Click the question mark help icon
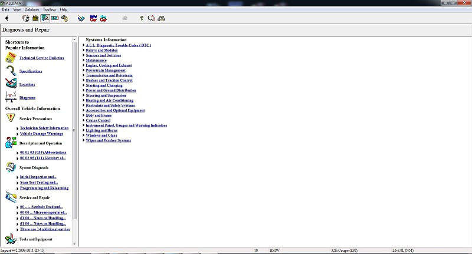This screenshot has width=472, height=254. coord(141,18)
